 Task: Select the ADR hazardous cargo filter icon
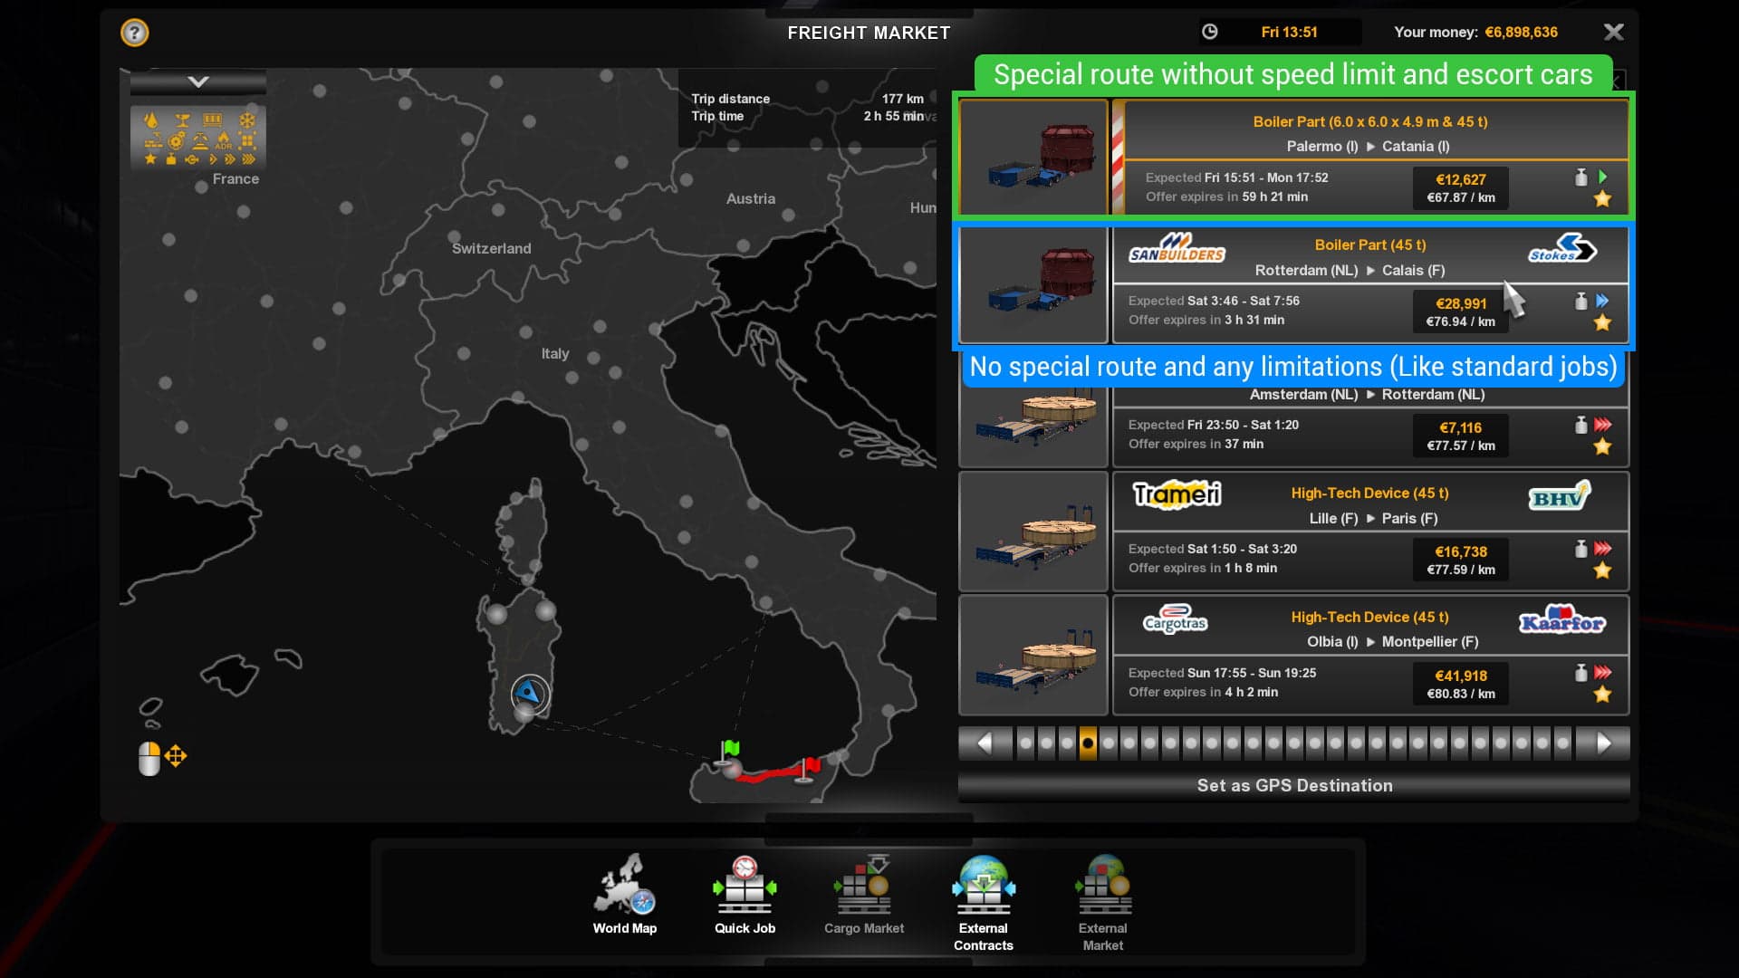pos(223,141)
